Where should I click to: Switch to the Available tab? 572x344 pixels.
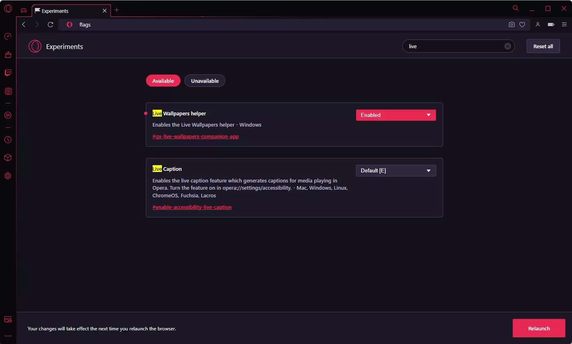click(x=163, y=81)
